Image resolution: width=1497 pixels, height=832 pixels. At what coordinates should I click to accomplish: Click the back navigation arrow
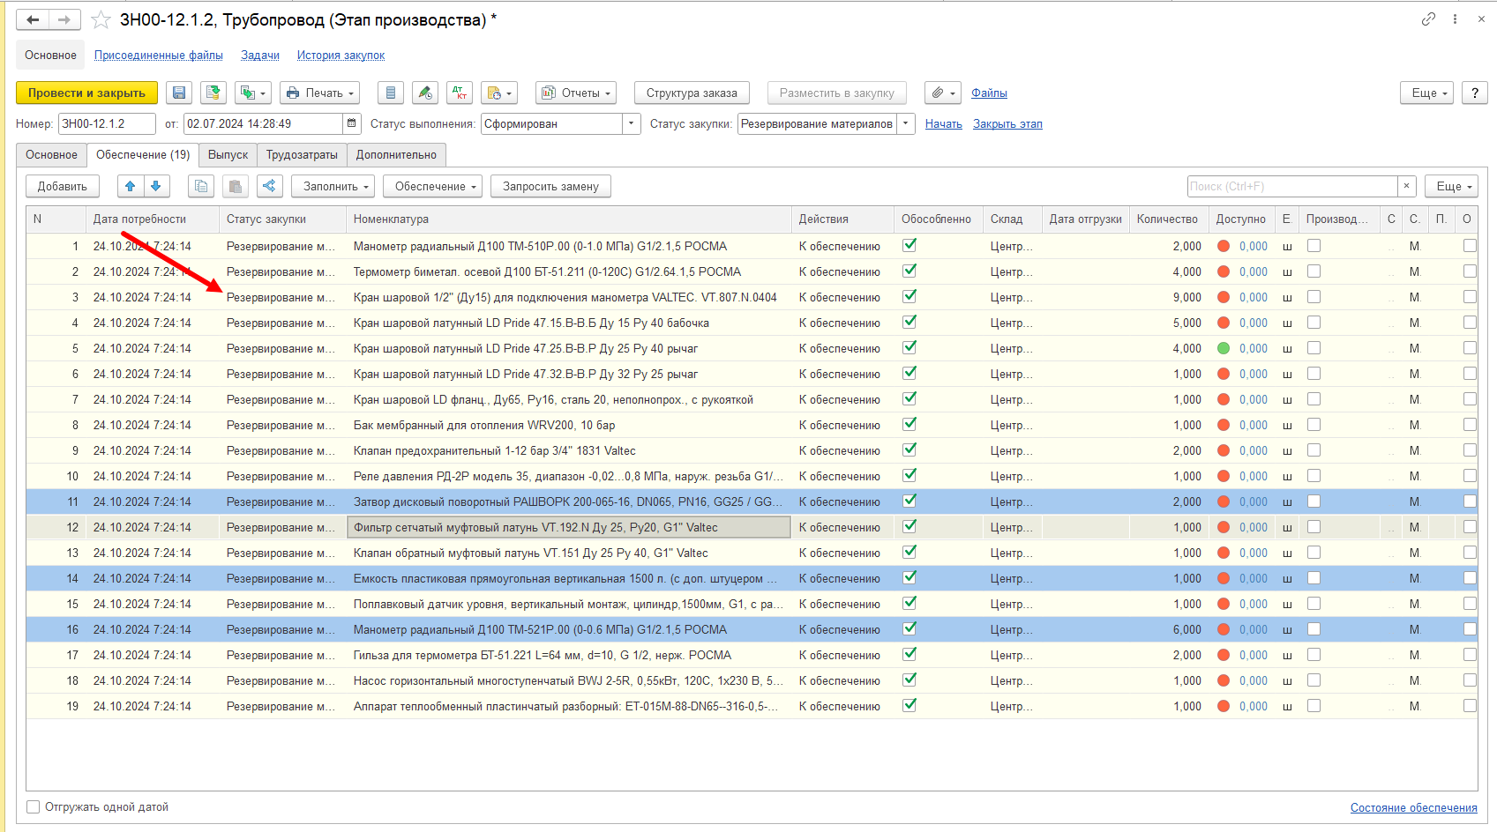[33, 19]
